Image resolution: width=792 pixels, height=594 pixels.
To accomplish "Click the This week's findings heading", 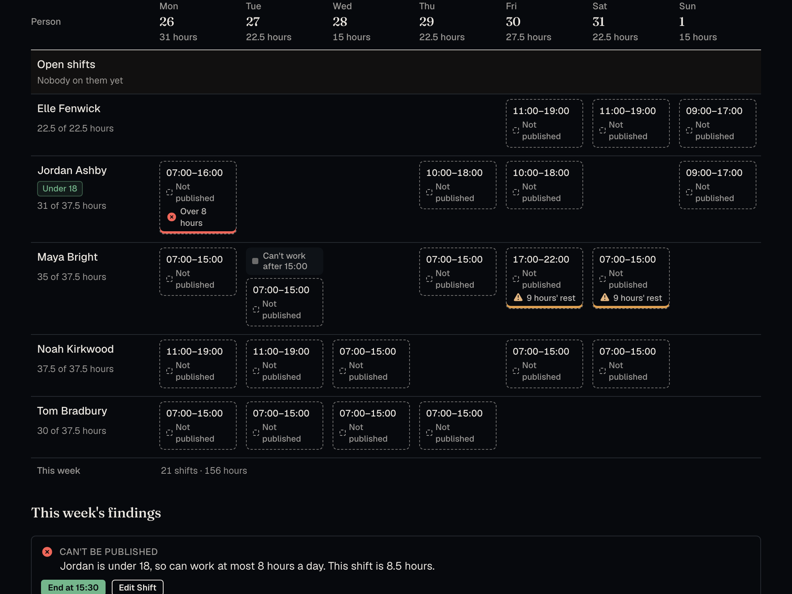I will [x=96, y=513].
